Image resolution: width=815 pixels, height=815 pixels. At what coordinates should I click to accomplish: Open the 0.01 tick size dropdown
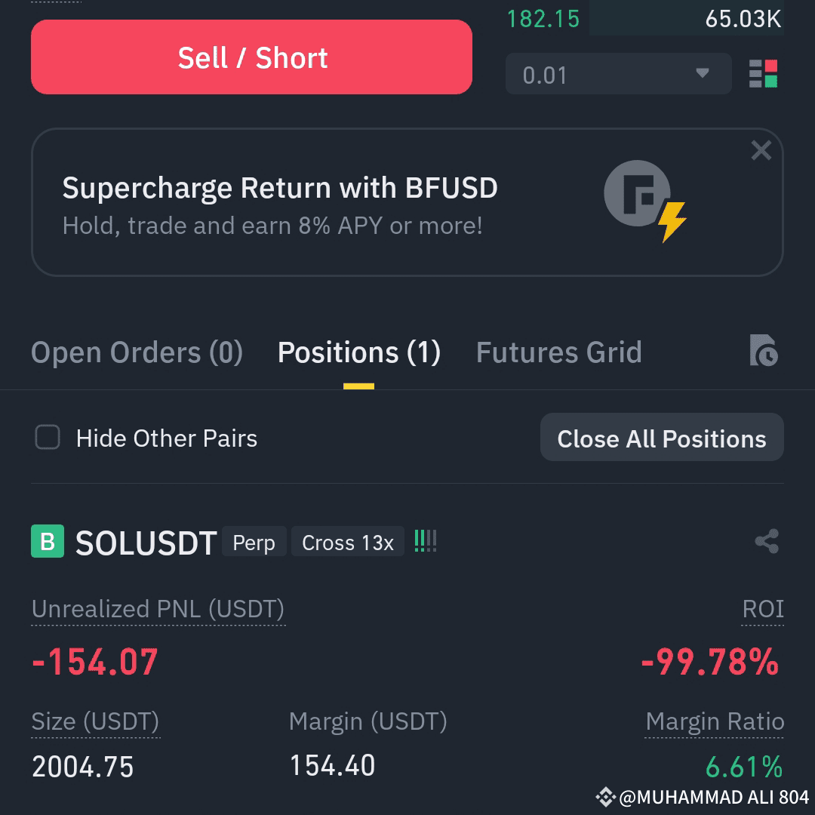[x=617, y=74]
